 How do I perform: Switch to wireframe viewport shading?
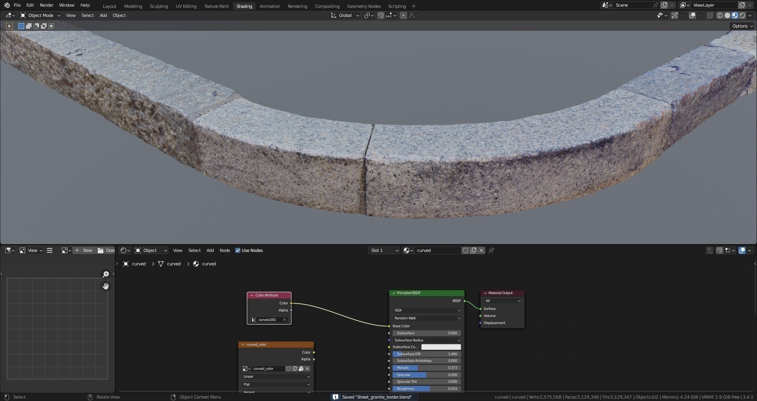point(720,15)
